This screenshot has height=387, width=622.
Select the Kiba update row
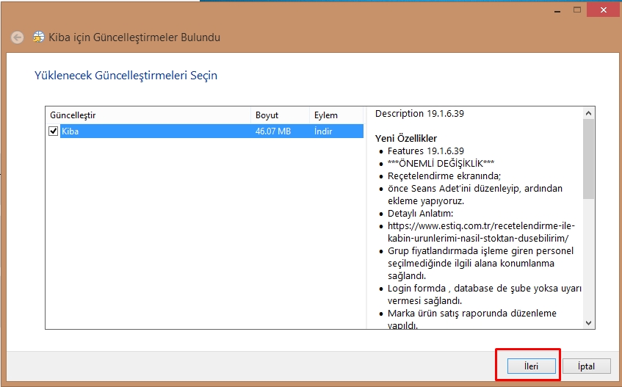pos(147,131)
